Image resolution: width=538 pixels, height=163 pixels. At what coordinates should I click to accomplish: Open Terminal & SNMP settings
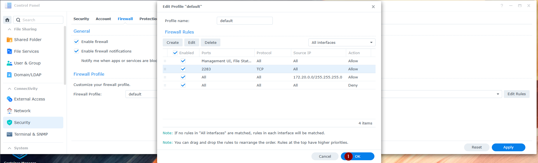point(31,134)
